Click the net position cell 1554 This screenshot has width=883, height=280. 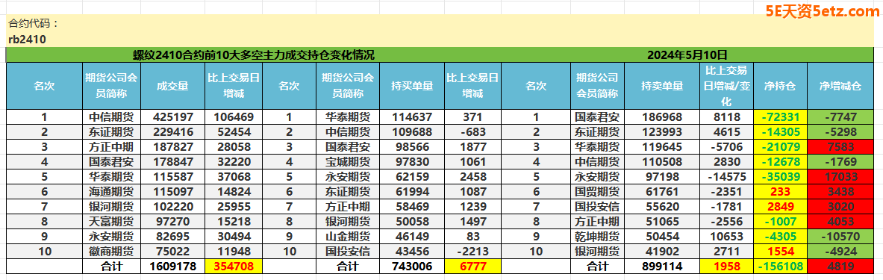pos(780,252)
